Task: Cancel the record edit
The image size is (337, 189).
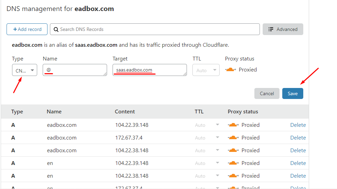Action: (267, 93)
